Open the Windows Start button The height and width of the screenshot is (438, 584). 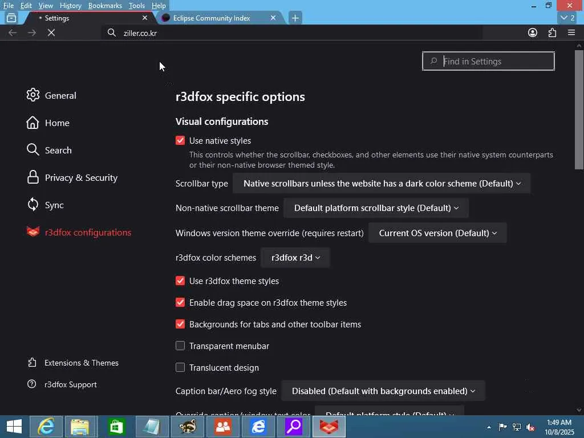pyautogui.click(x=14, y=427)
